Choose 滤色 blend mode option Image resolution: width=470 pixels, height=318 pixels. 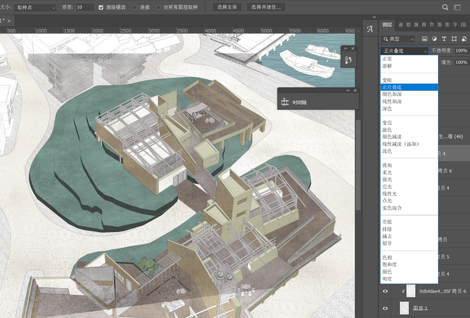coord(387,130)
